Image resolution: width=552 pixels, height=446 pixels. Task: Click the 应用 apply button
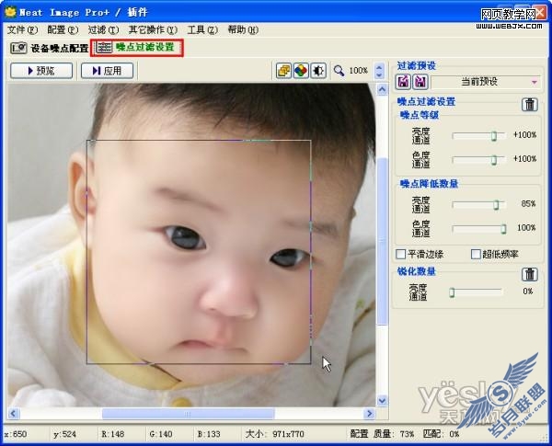click(107, 71)
